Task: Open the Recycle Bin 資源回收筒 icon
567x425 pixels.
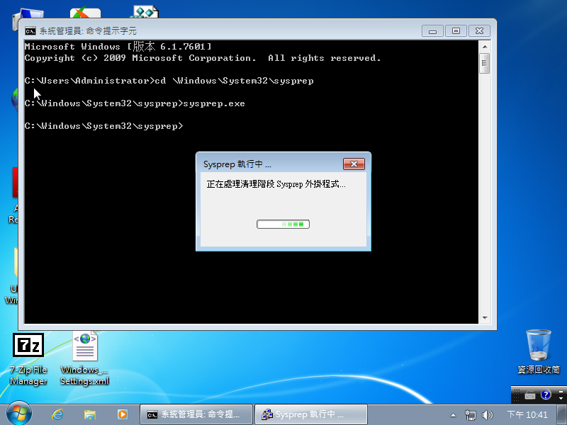Action: tap(539, 351)
